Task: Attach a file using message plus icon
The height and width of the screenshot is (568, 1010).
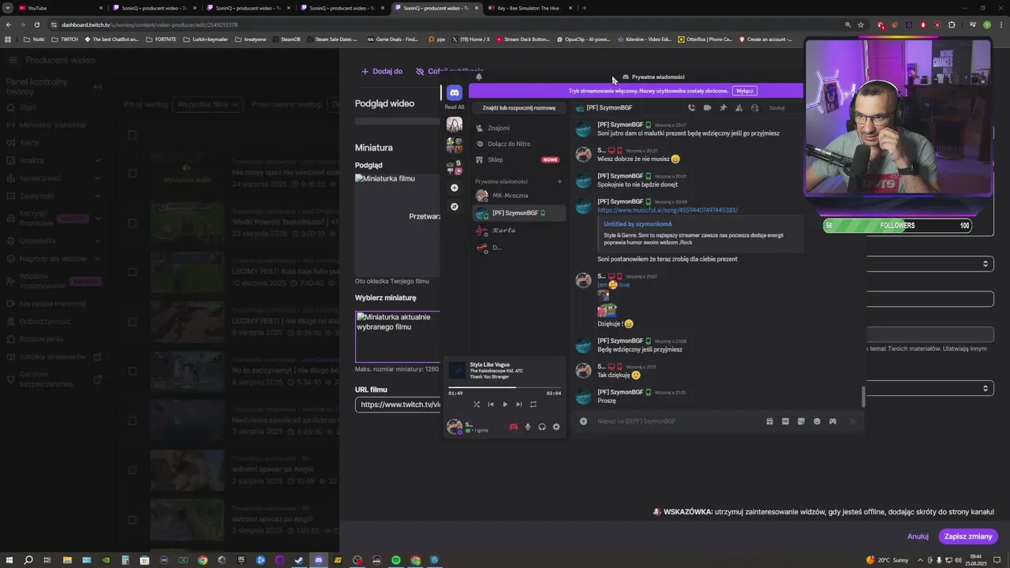Action: pos(584,421)
